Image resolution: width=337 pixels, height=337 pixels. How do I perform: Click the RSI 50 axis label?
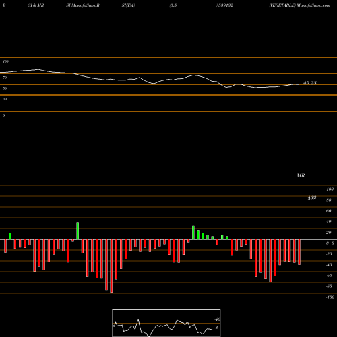tap(5, 88)
